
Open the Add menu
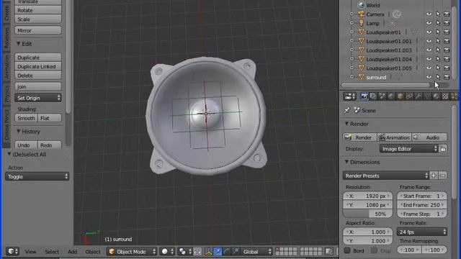tap(72, 252)
